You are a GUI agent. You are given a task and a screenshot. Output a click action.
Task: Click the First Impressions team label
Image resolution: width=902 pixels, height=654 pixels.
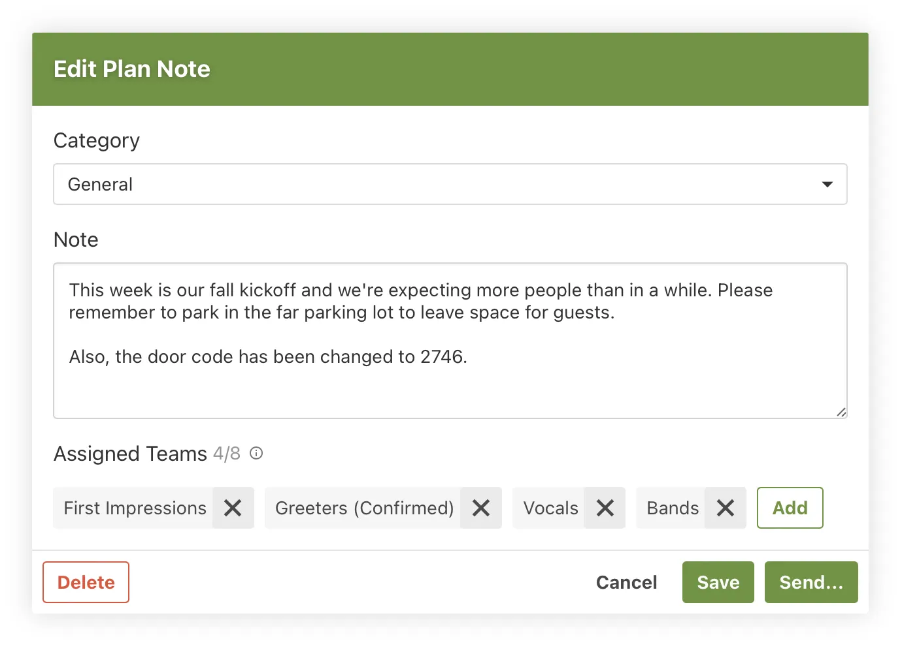point(135,508)
